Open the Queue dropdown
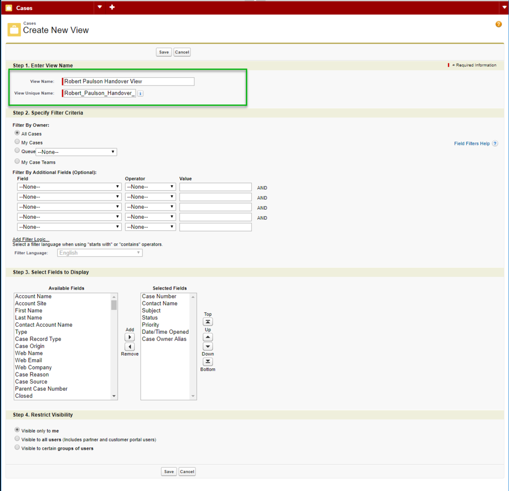The image size is (509, 491). tap(76, 152)
